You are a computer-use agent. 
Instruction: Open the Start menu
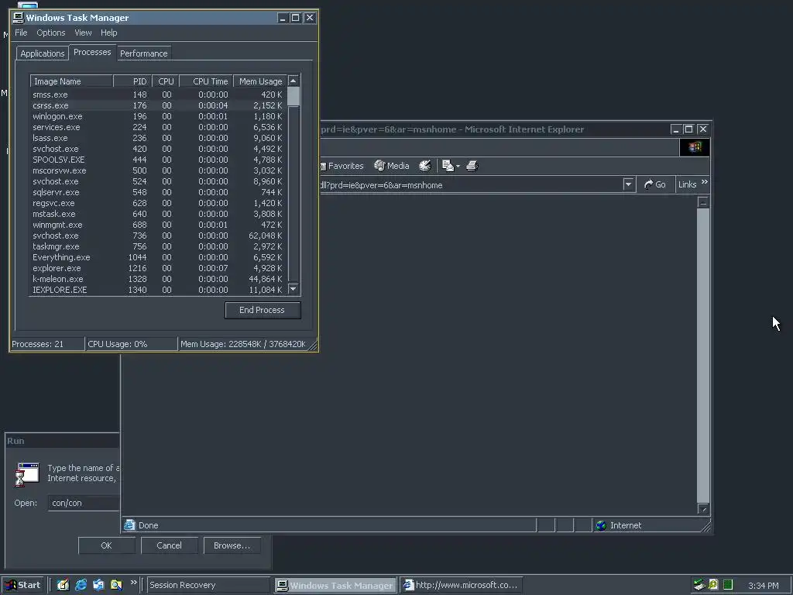click(22, 585)
